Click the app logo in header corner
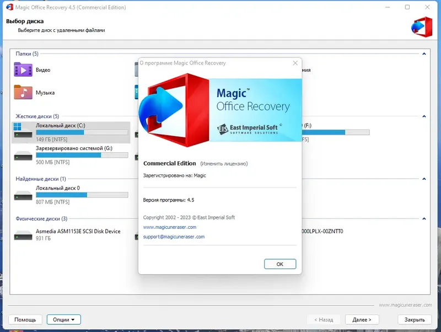The width and height of the screenshot is (441, 332). point(422,27)
